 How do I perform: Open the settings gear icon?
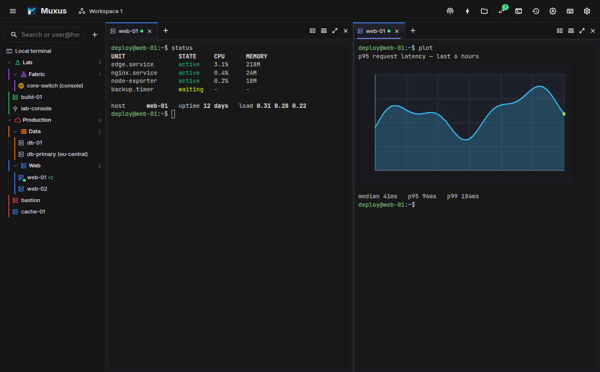point(587,11)
